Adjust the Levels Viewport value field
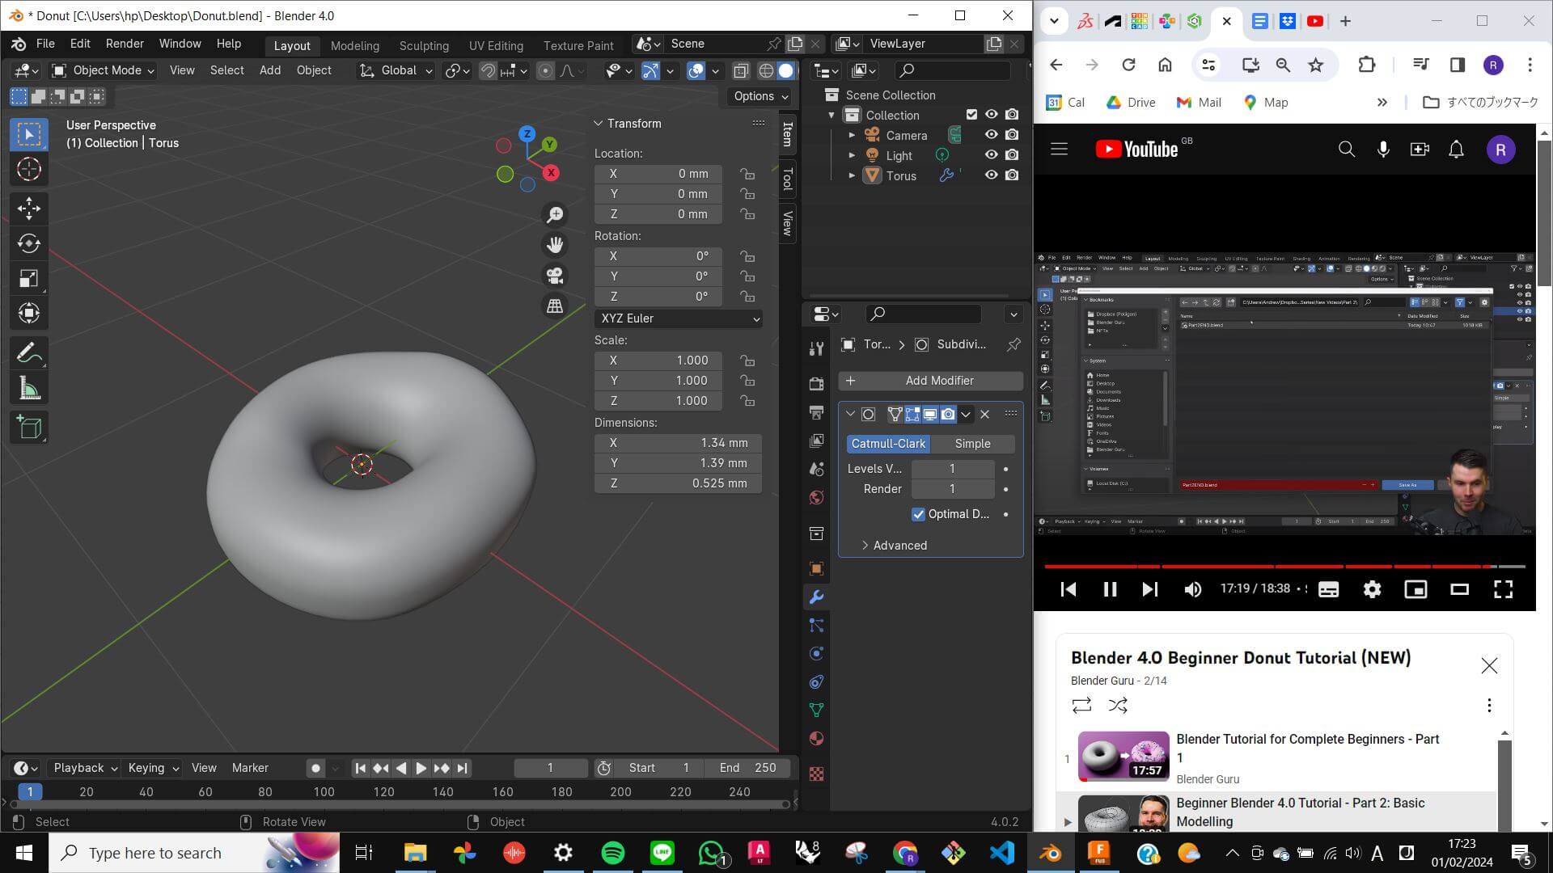 click(953, 469)
